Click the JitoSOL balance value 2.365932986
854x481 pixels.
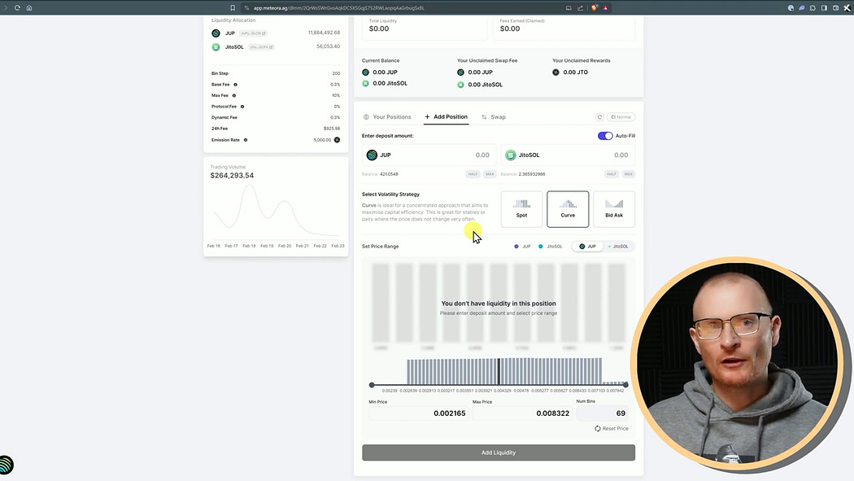point(532,174)
